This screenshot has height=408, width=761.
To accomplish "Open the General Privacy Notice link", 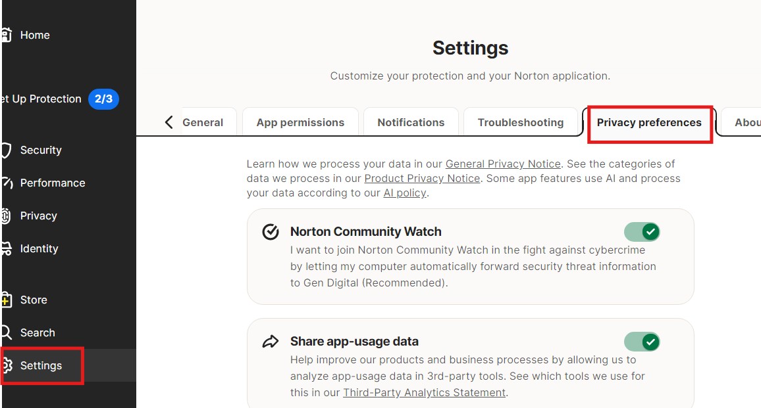I will 503,164.
